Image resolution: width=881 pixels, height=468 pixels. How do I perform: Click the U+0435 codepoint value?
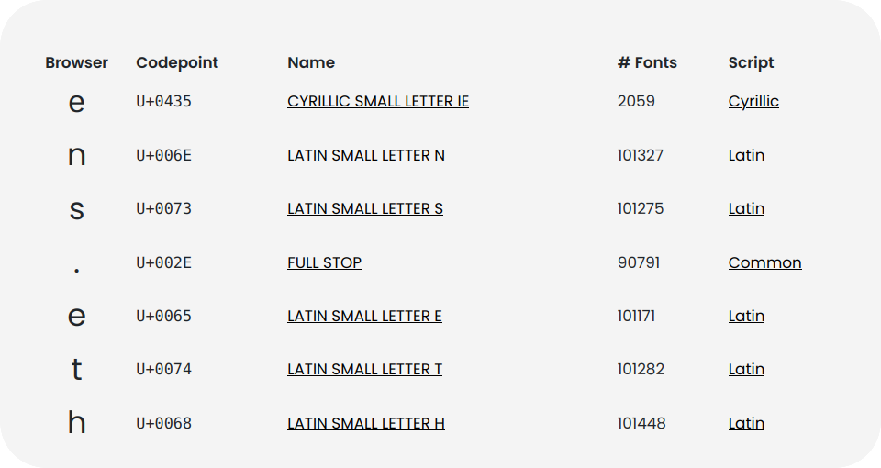click(163, 101)
